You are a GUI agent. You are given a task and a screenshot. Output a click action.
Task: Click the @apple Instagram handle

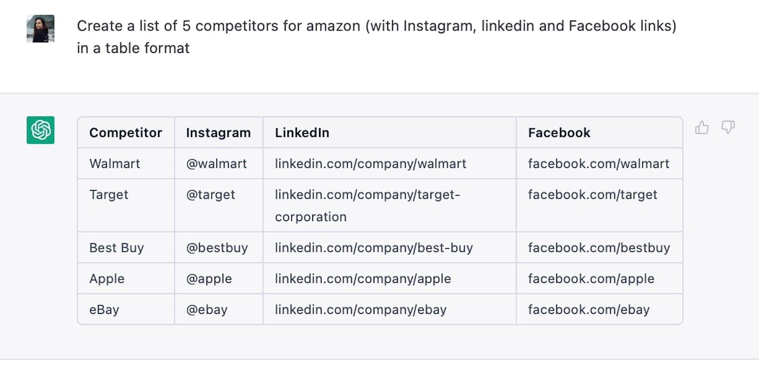(x=209, y=279)
